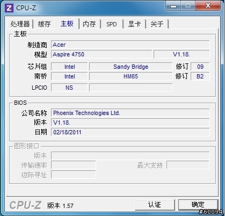Minimize the CPU-Z window

pos(173,6)
